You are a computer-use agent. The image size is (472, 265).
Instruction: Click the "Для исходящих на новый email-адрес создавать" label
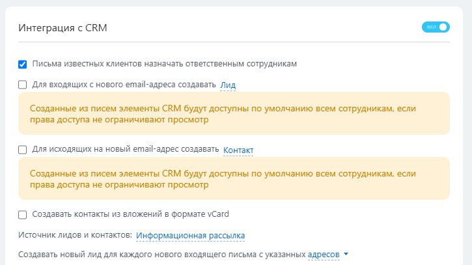(125, 150)
